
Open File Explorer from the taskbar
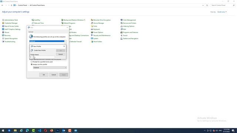[15, 130]
